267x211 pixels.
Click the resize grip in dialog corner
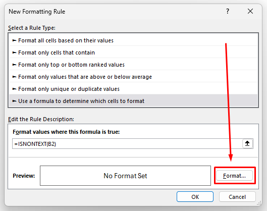[x=259, y=203]
